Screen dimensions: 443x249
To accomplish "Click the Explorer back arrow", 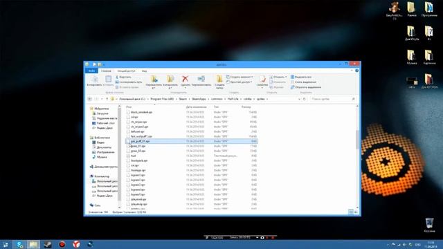I will (89, 99).
